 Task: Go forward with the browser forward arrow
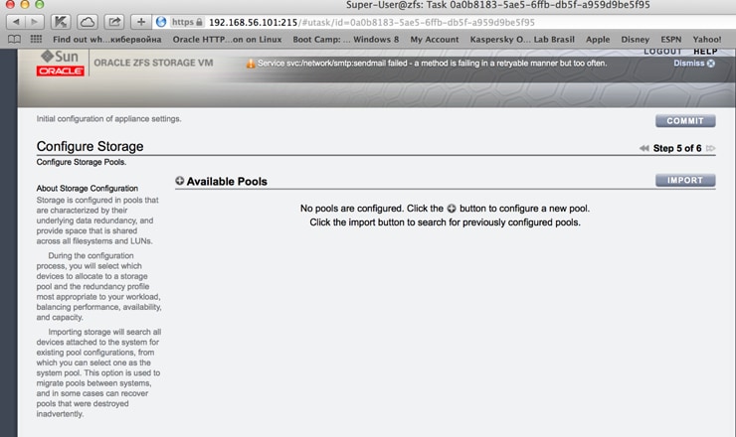pyautogui.click(x=35, y=22)
